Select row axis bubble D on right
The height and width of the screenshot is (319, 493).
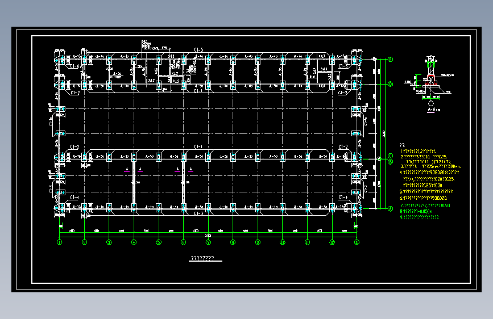click(x=391, y=84)
